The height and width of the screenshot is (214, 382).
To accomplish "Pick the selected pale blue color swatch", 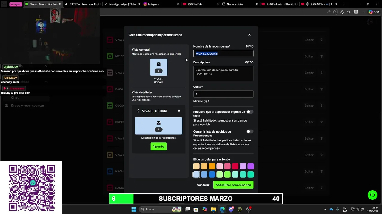I will 196,174.
